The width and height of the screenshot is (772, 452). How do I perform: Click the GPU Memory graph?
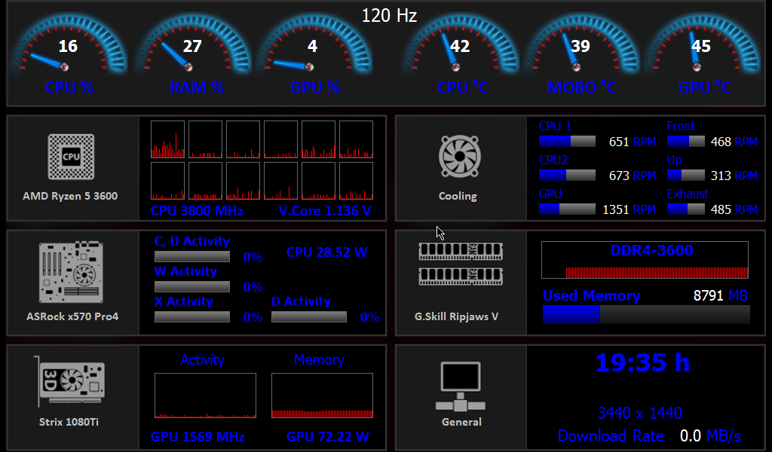322,395
